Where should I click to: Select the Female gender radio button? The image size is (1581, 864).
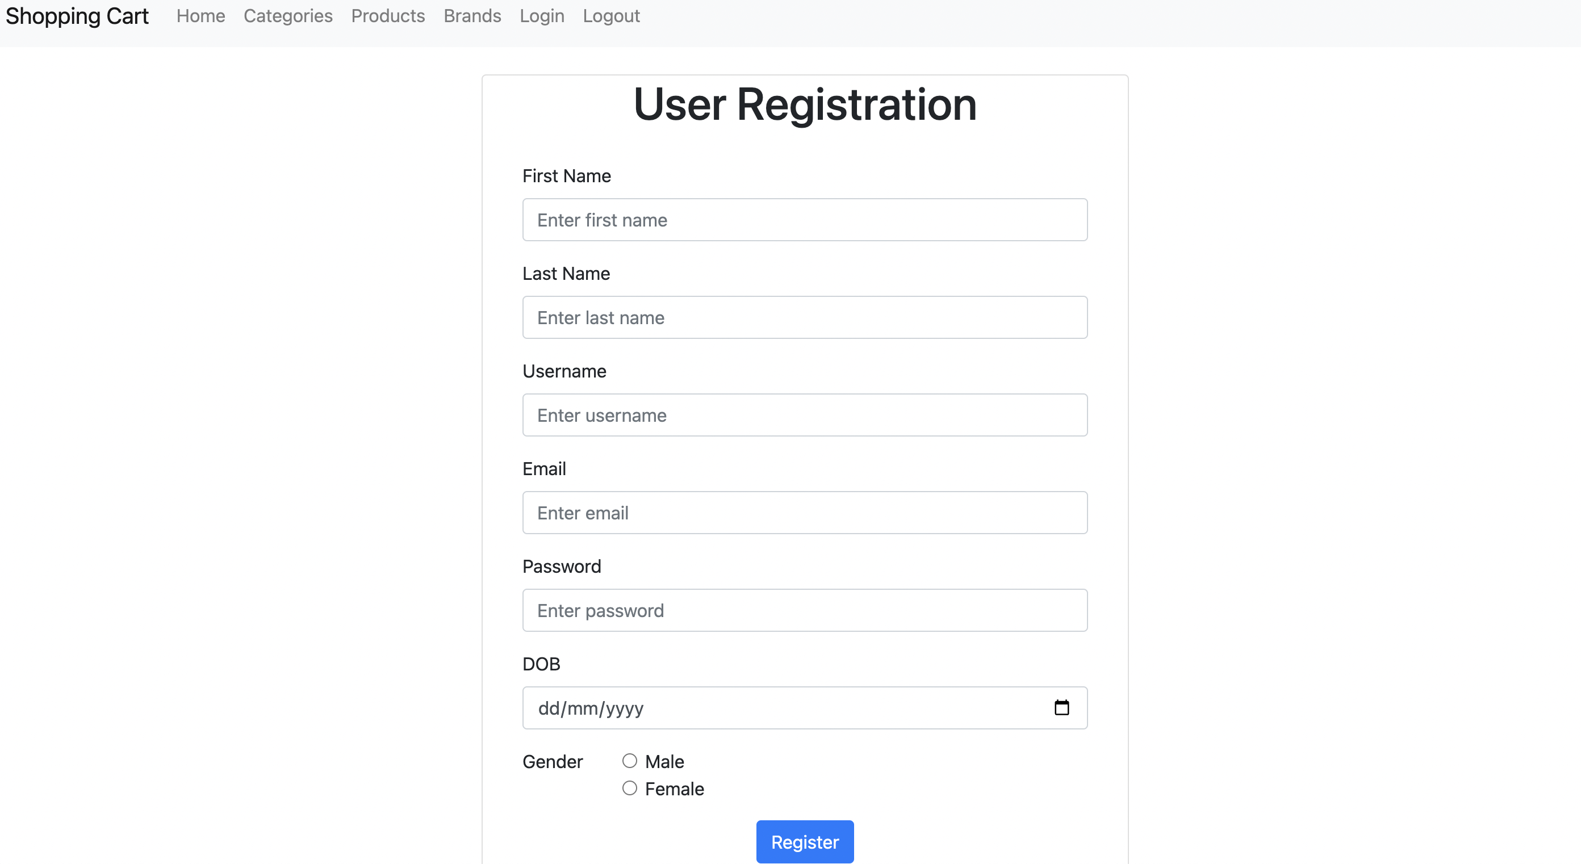click(629, 788)
